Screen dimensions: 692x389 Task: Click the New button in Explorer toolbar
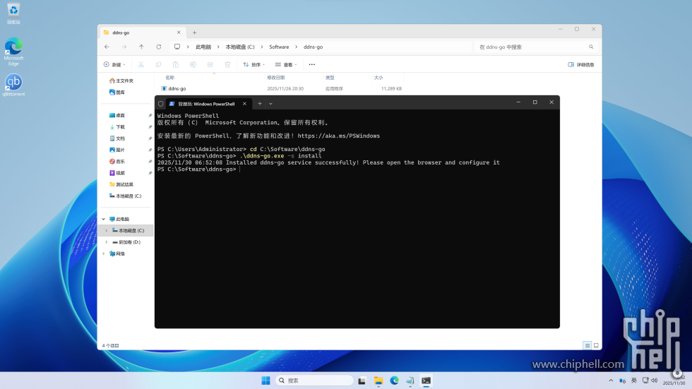pyautogui.click(x=115, y=64)
